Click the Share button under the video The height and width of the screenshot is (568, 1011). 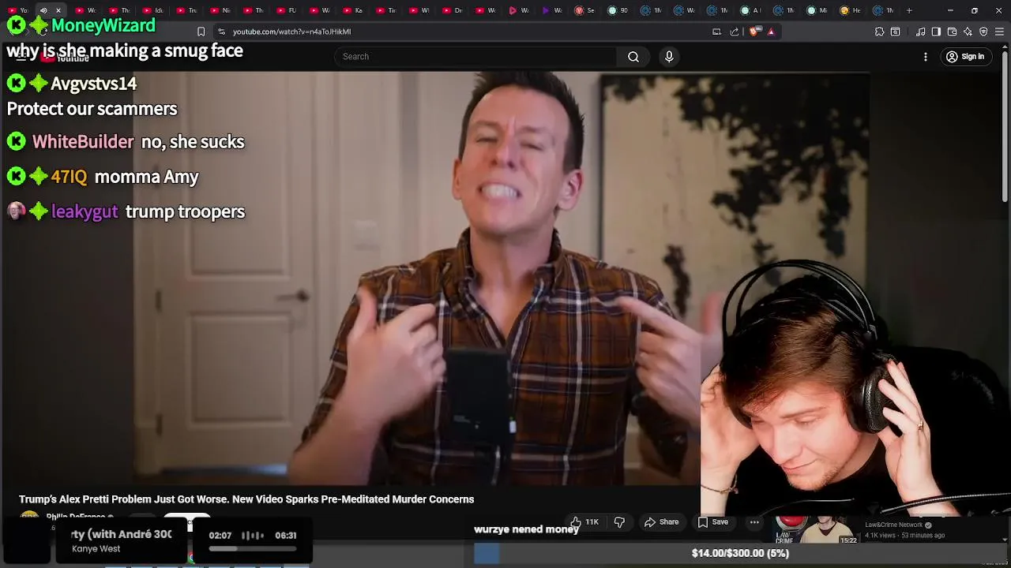661,522
